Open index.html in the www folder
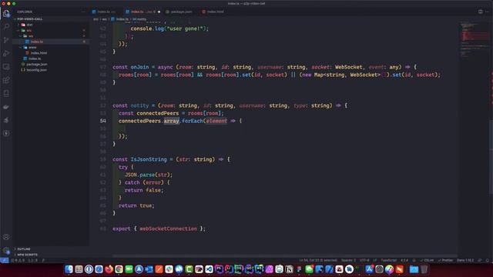Image resolution: width=493 pixels, height=277 pixels. pos(50,53)
